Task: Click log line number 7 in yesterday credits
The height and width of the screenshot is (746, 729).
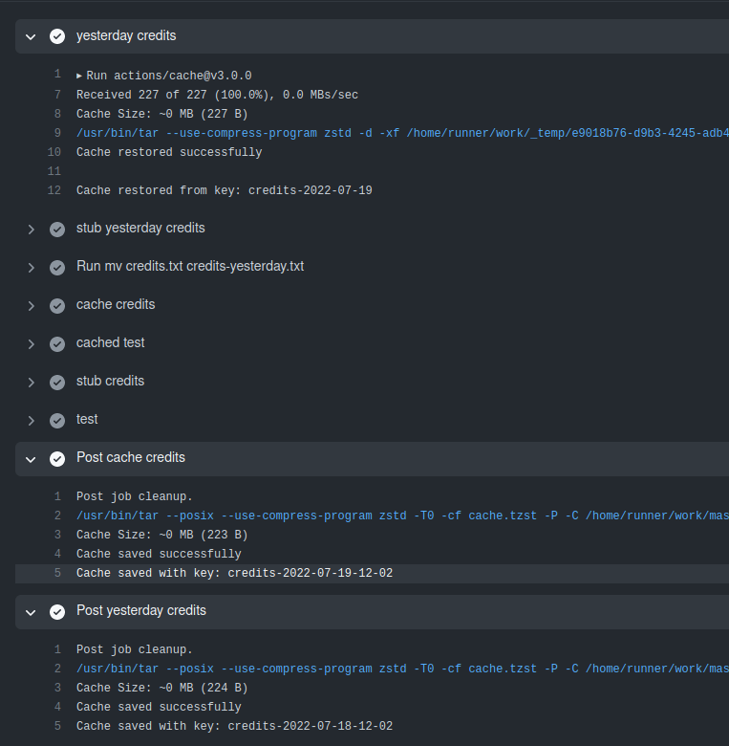Action: coord(57,95)
